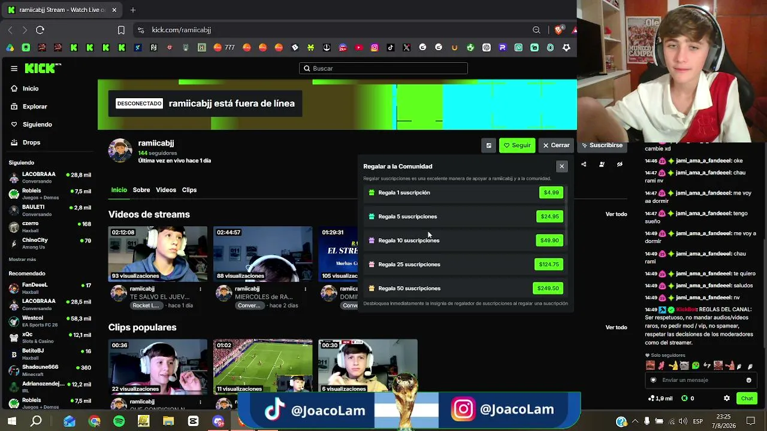
Task: Click the Kick logo
Action: tap(43, 68)
